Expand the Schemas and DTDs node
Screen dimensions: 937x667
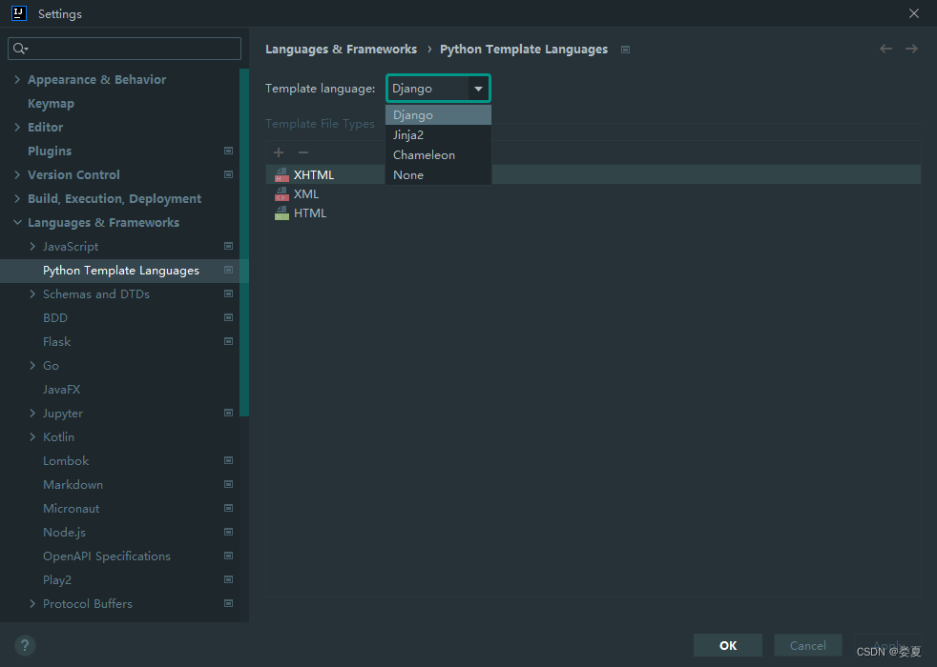(x=31, y=293)
